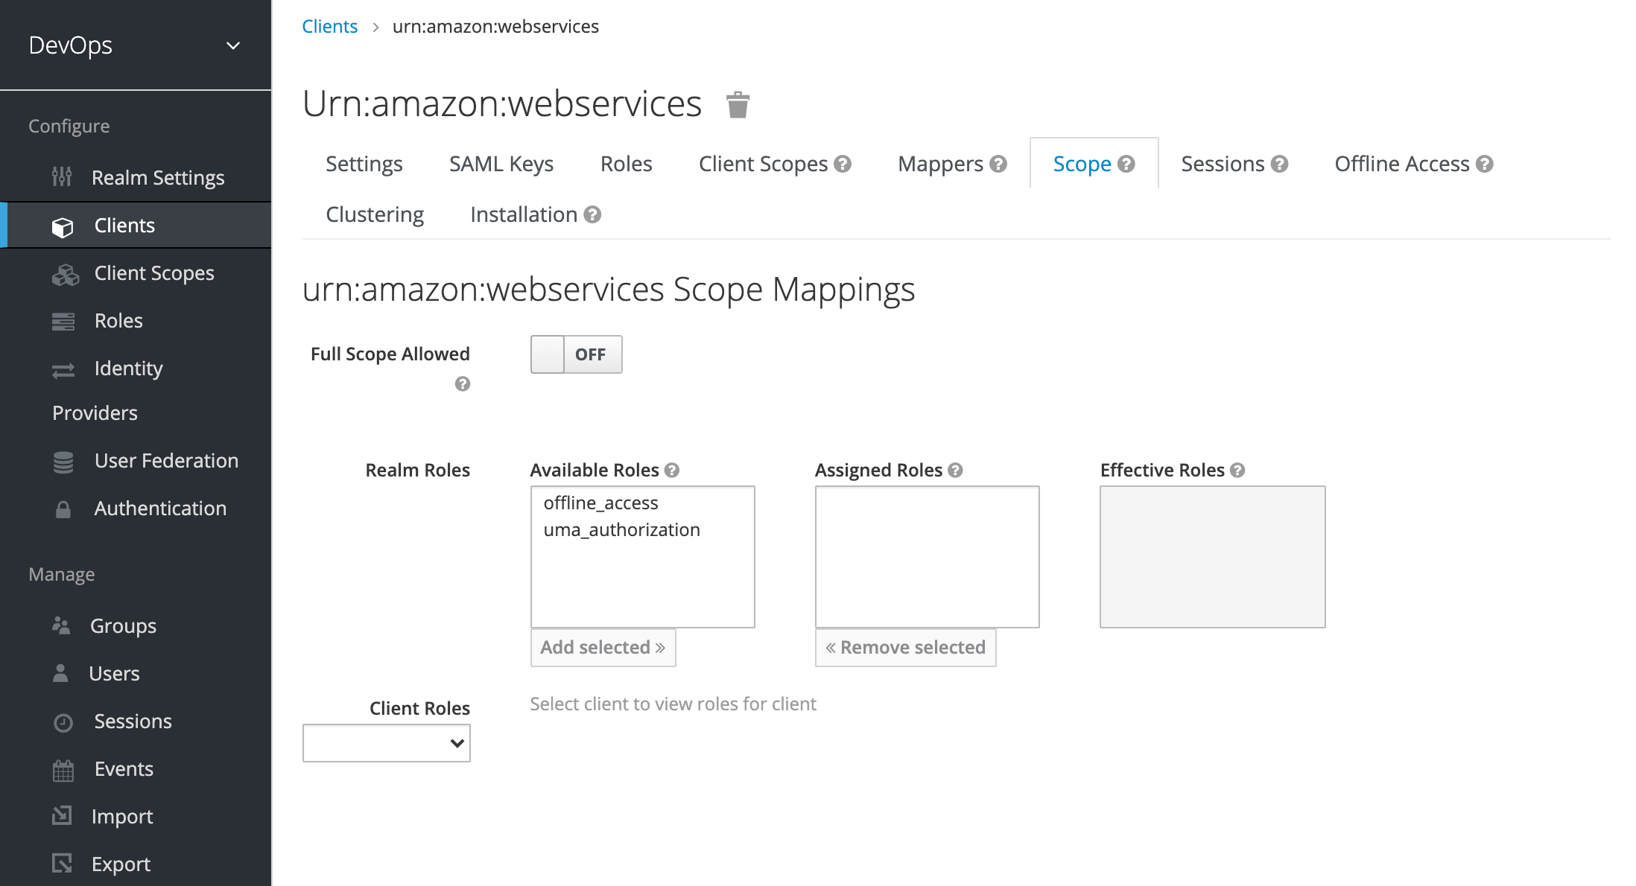Expand the DevOps realm selector chevron
This screenshot has height=886, width=1636.
(x=233, y=45)
